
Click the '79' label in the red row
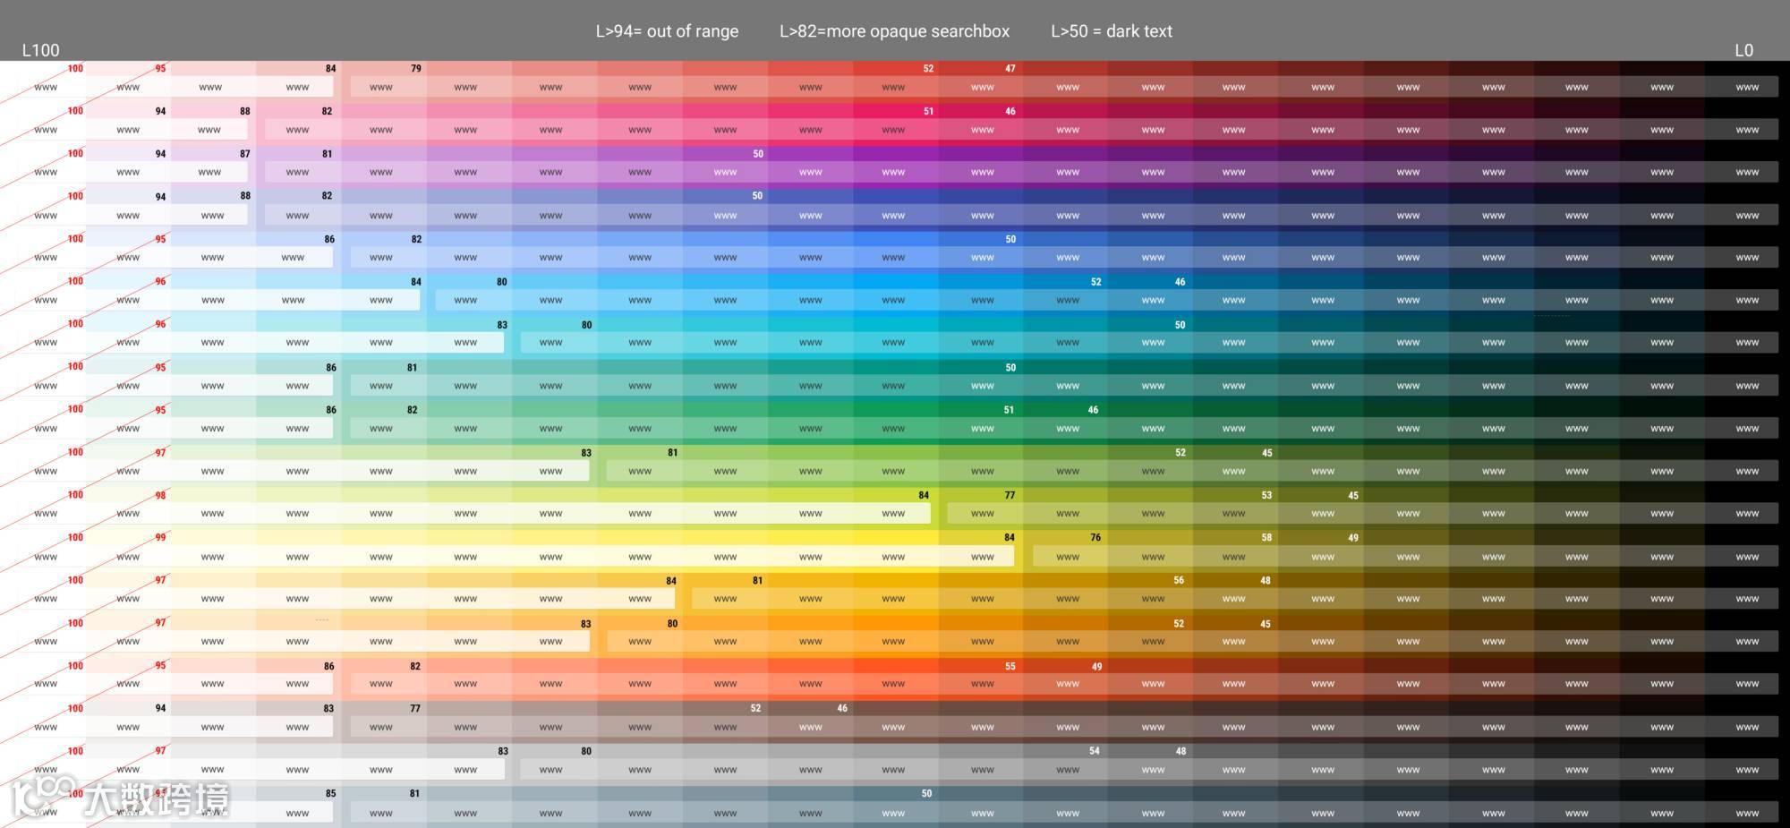[x=416, y=68]
